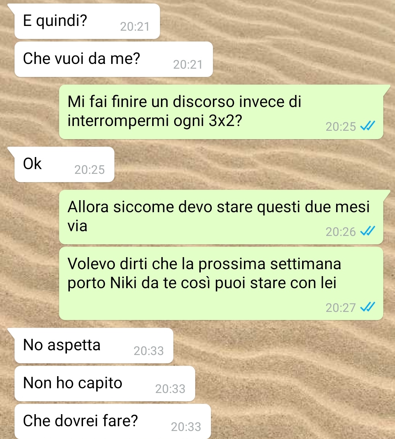
Task: Tap the 'Mi fai finire un discorso' message
Action: [221, 112]
